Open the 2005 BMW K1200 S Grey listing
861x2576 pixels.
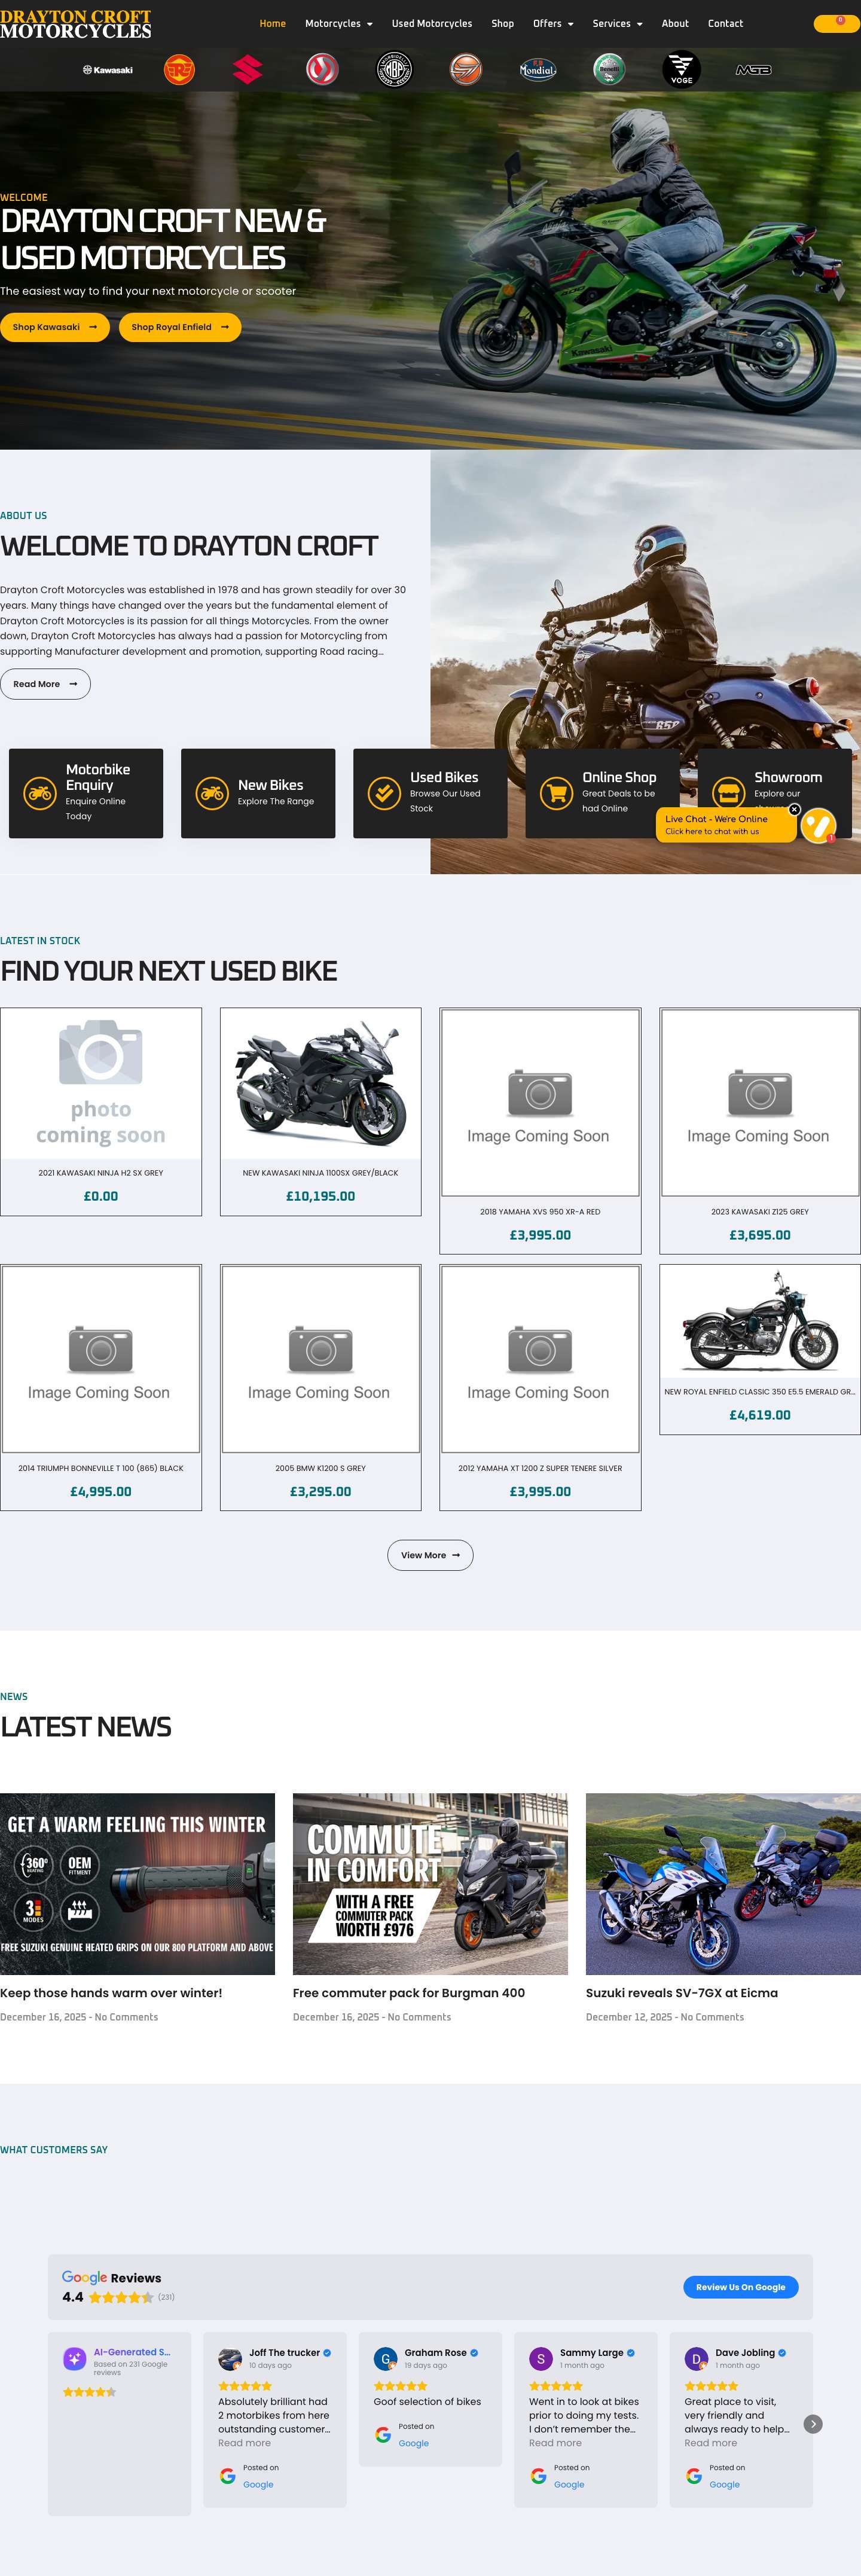[321, 1387]
